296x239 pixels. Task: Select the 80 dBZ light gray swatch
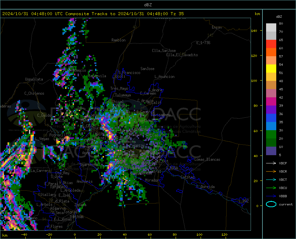[x=271, y=27]
